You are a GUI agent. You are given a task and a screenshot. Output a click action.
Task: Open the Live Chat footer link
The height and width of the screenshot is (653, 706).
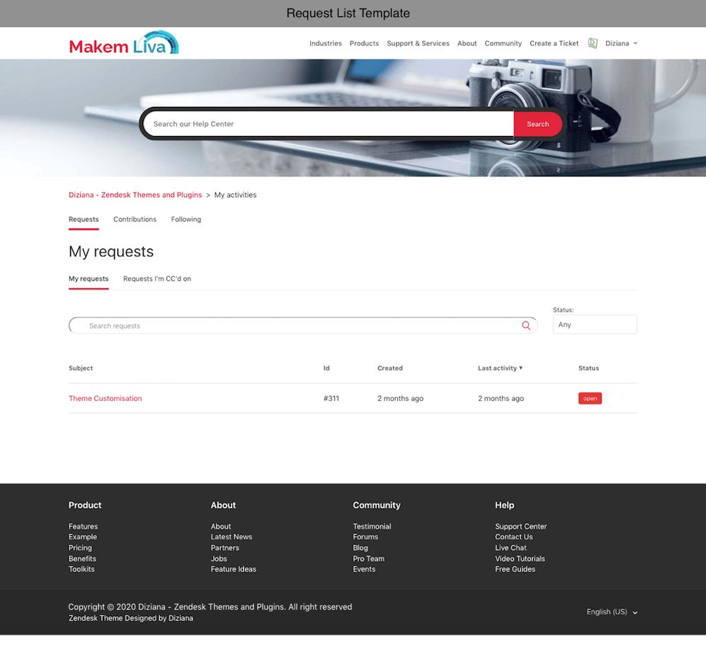[511, 548]
